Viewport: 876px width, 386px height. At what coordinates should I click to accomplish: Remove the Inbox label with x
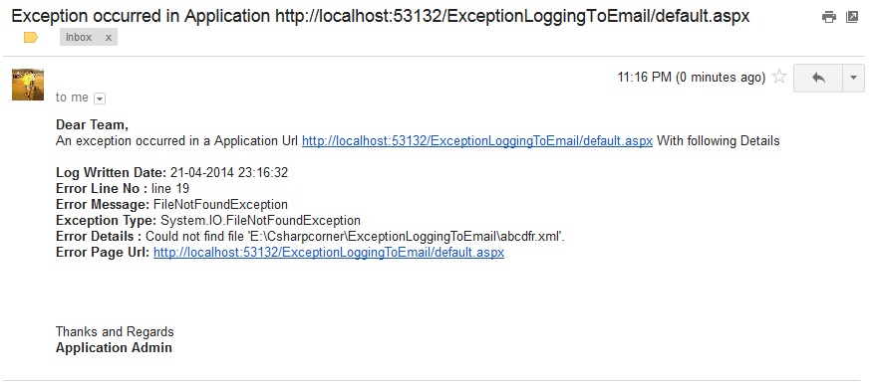[109, 38]
